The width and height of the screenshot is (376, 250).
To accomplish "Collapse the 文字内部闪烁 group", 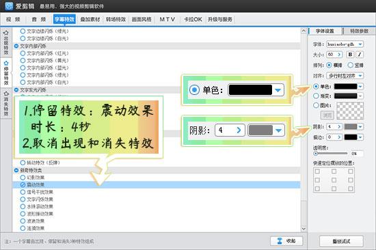I will (16, 46).
